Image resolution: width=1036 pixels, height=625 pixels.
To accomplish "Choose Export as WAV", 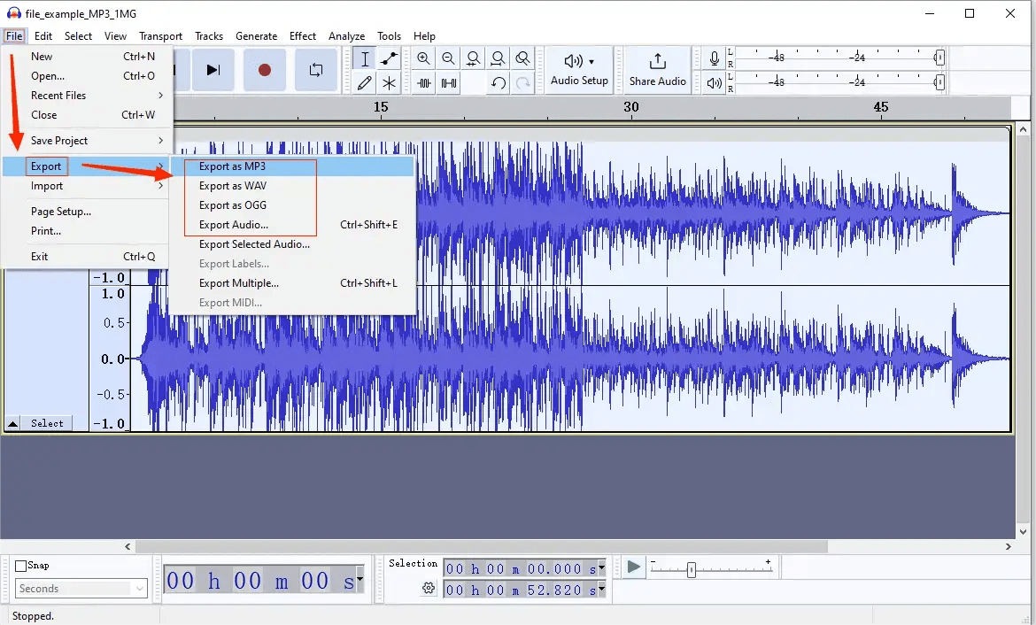I will [232, 186].
